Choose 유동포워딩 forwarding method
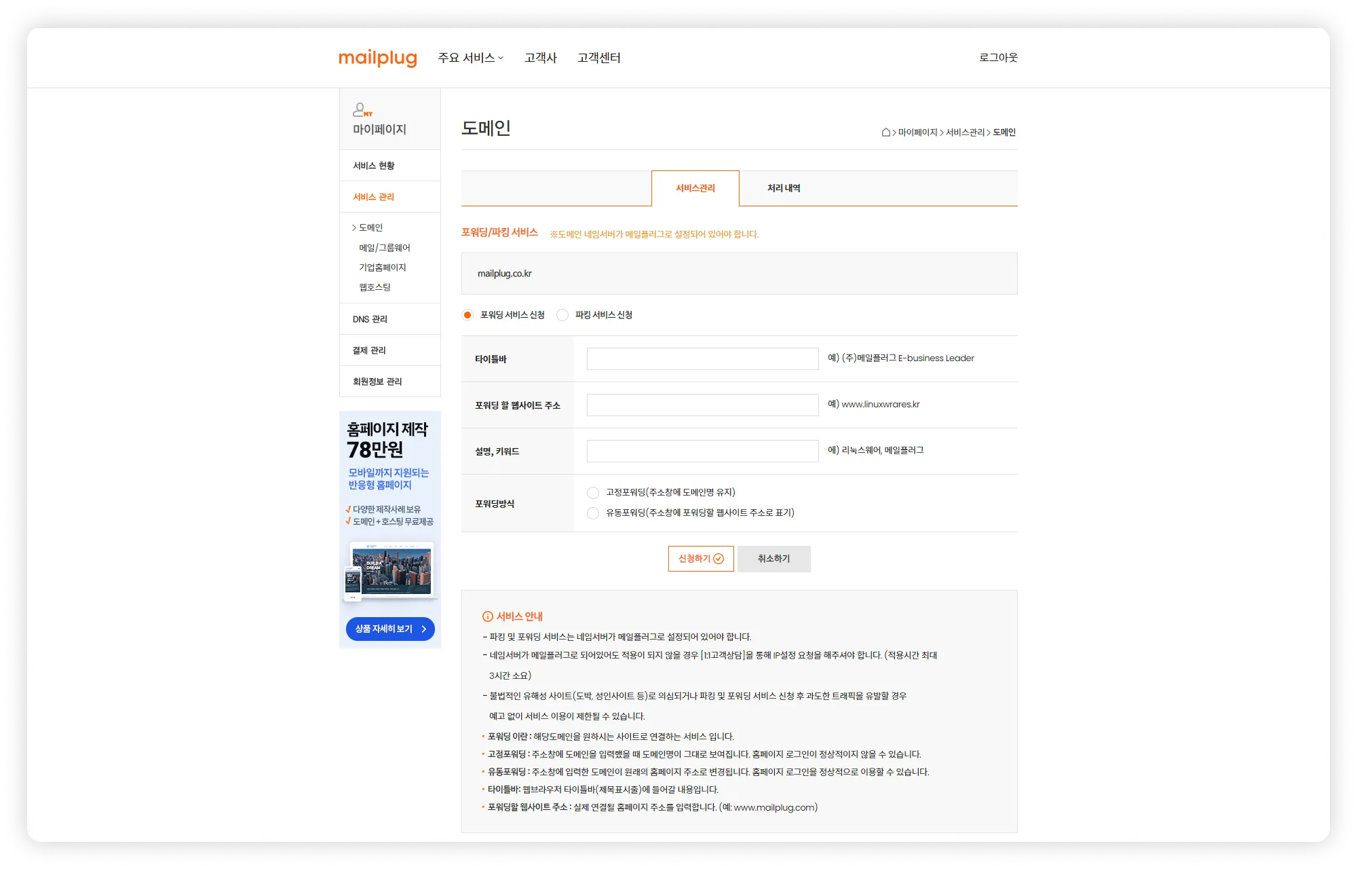Viewport: 1357px width, 869px height. point(593,513)
